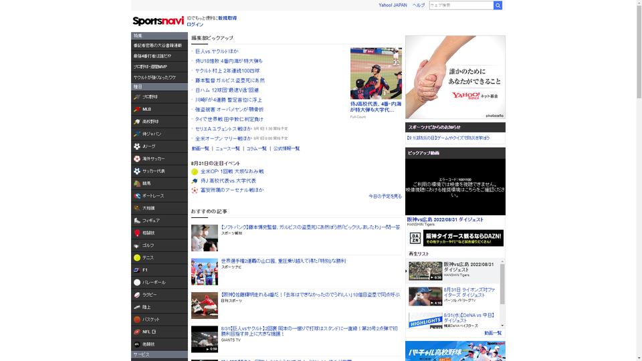Open the ラグビー category
The height and width of the screenshot is (361, 642).
tap(159, 295)
